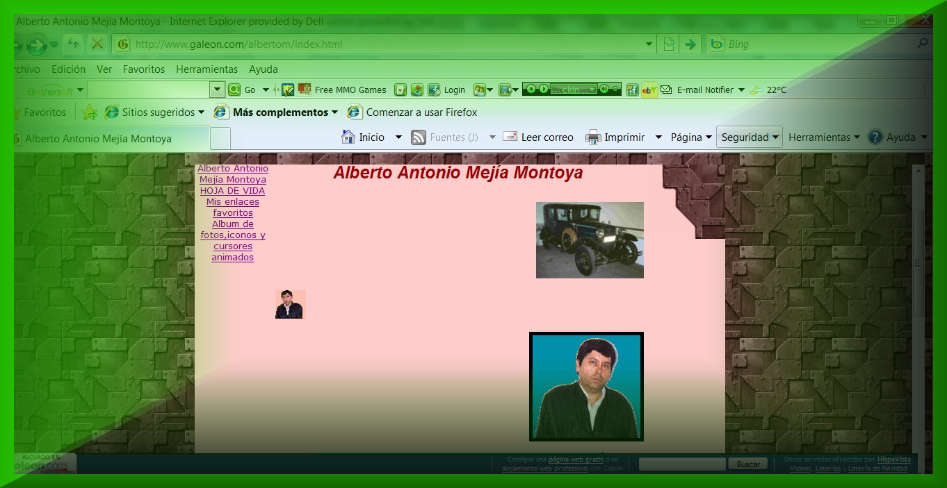Click the Inicio home icon
This screenshot has width=947, height=488.
point(348,137)
